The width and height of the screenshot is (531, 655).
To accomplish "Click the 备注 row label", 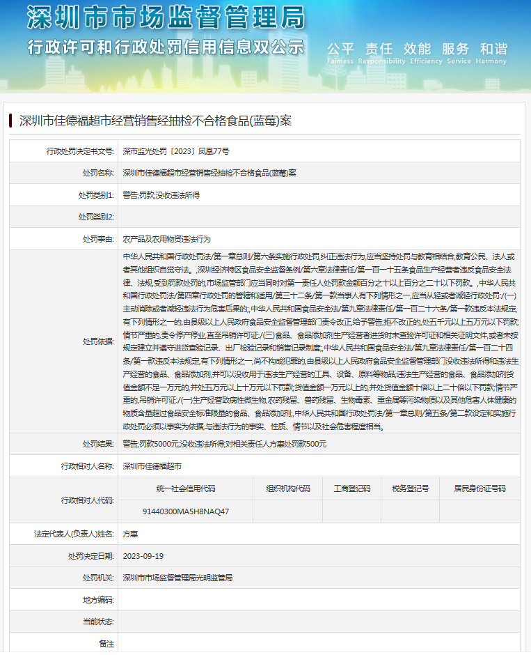I will coord(106,644).
